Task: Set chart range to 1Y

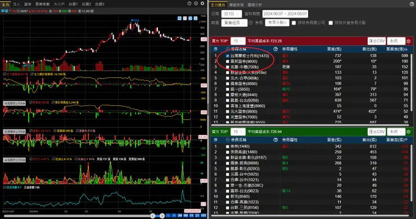Action: coord(191,216)
